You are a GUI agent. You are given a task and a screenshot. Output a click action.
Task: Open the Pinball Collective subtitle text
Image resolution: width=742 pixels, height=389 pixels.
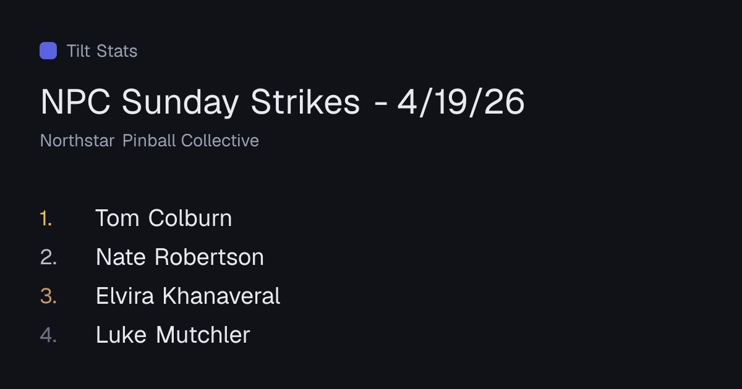190,141
